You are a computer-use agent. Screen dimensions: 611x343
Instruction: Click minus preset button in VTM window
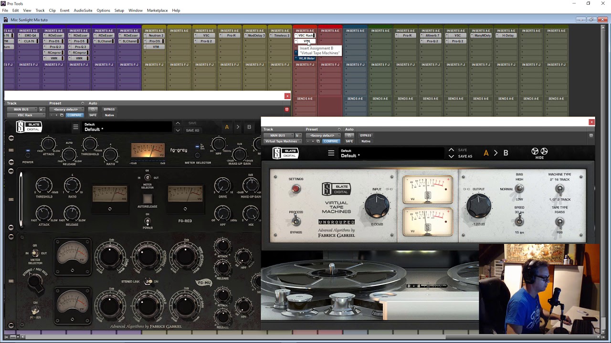[308, 141]
